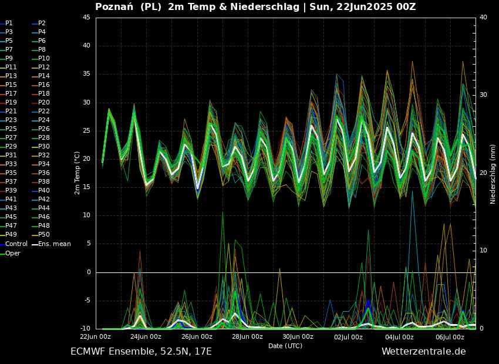Click the "25" temperature tick label

87,130
